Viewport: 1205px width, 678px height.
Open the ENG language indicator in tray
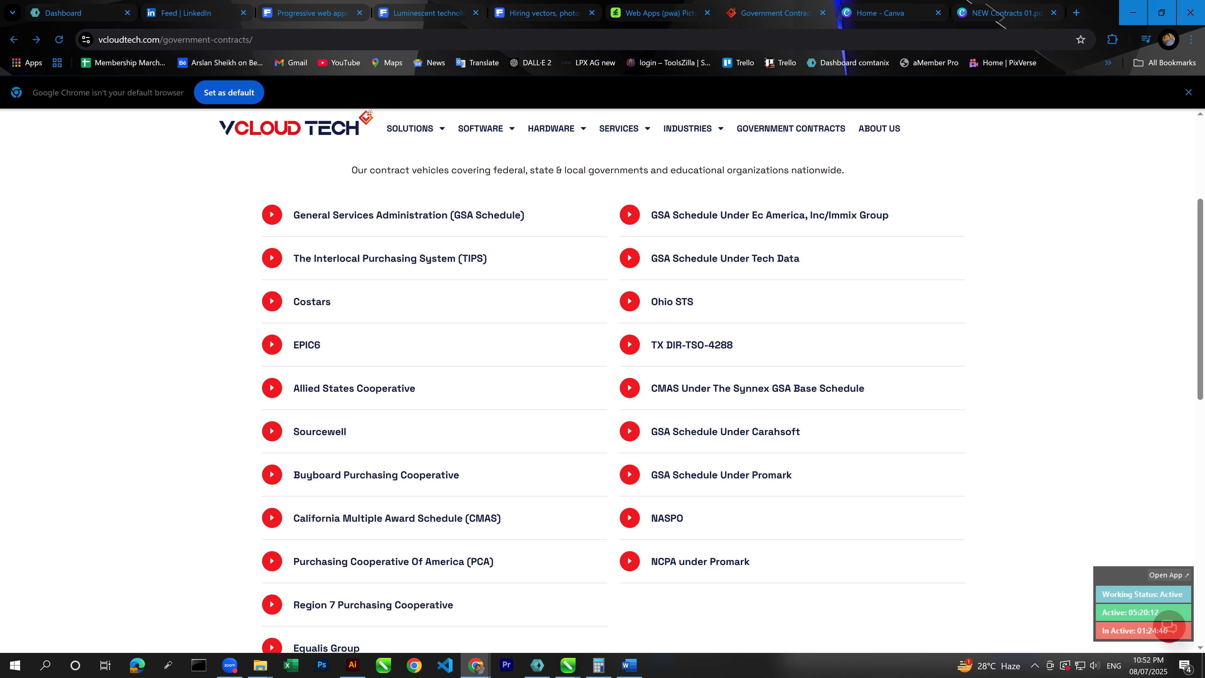coord(1114,665)
